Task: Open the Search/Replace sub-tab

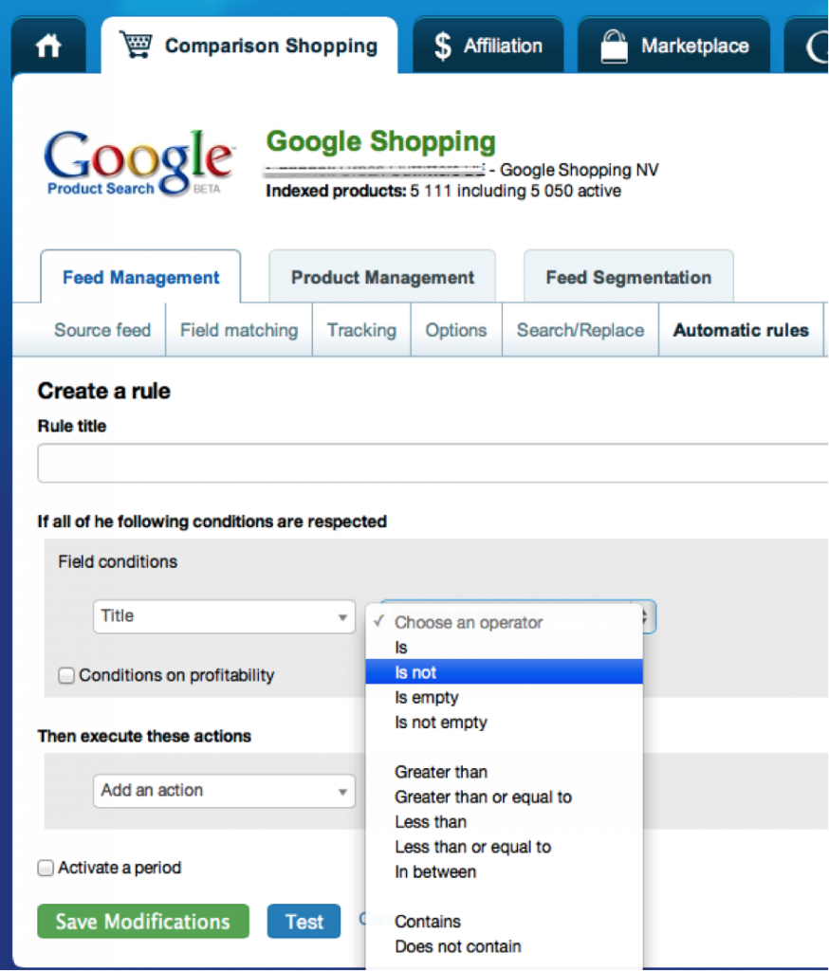Action: click(x=580, y=330)
